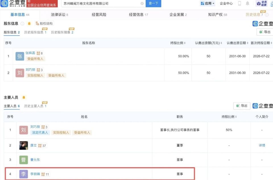Toggle alert bell beside 股东信息 heading
Screen dimensions: 273x180
pyautogui.click(x=29, y=24)
